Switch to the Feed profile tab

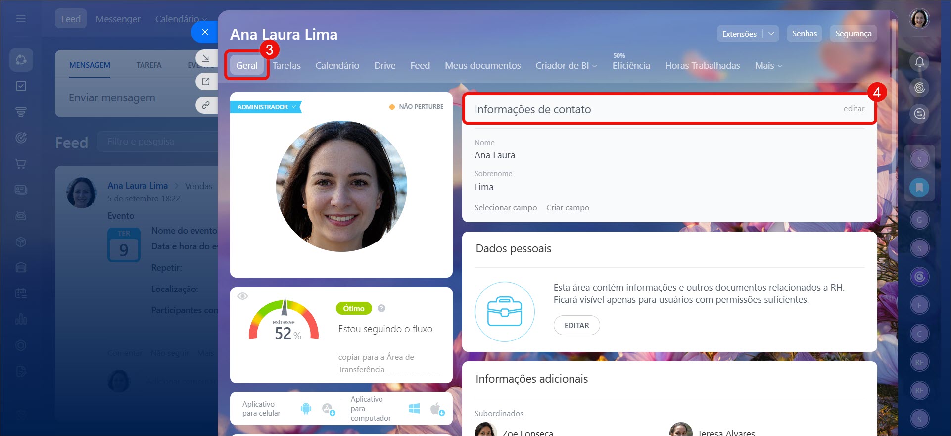(420, 66)
